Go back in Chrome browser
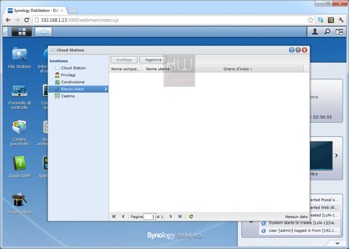 coord(8,20)
